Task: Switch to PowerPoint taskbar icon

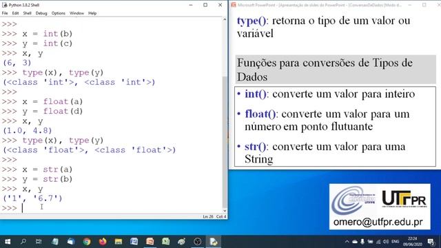Action: pyautogui.click(x=150, y=242)
